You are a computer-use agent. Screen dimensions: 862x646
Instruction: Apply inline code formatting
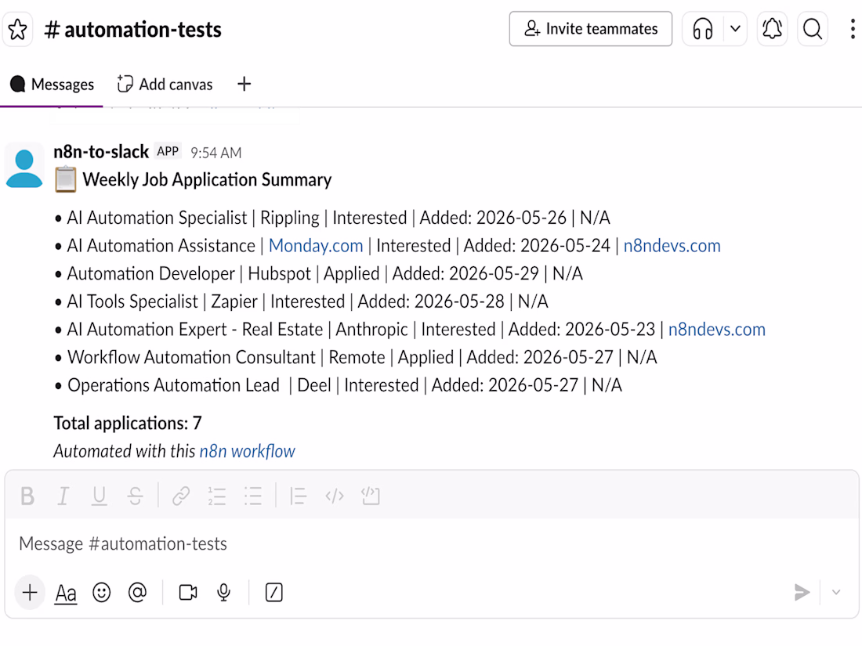[335, 496]
